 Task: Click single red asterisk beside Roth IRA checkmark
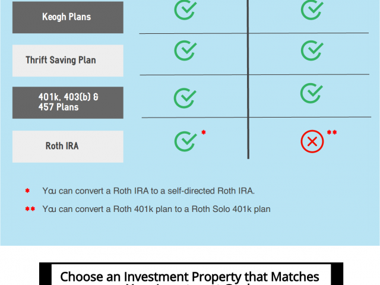coord(204,132)
